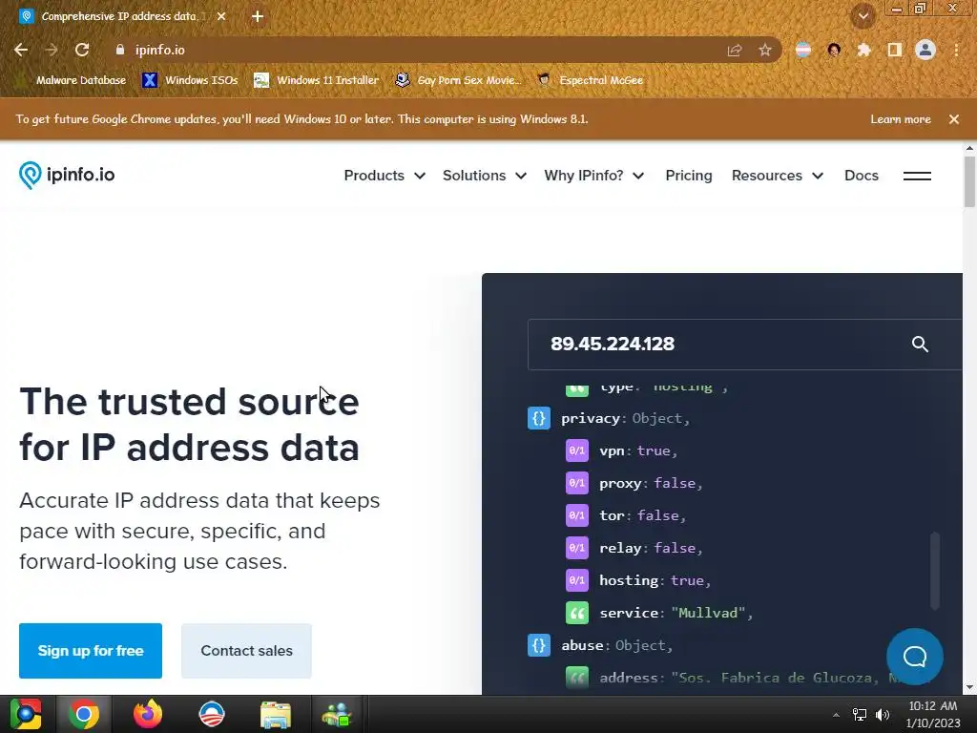977x733 pixels.
Task: Go forward with the forward arrow
Action: [x=52, y=50]
